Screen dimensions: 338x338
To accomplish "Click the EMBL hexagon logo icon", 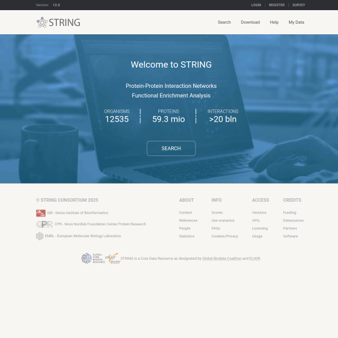I will pos(39,236).
